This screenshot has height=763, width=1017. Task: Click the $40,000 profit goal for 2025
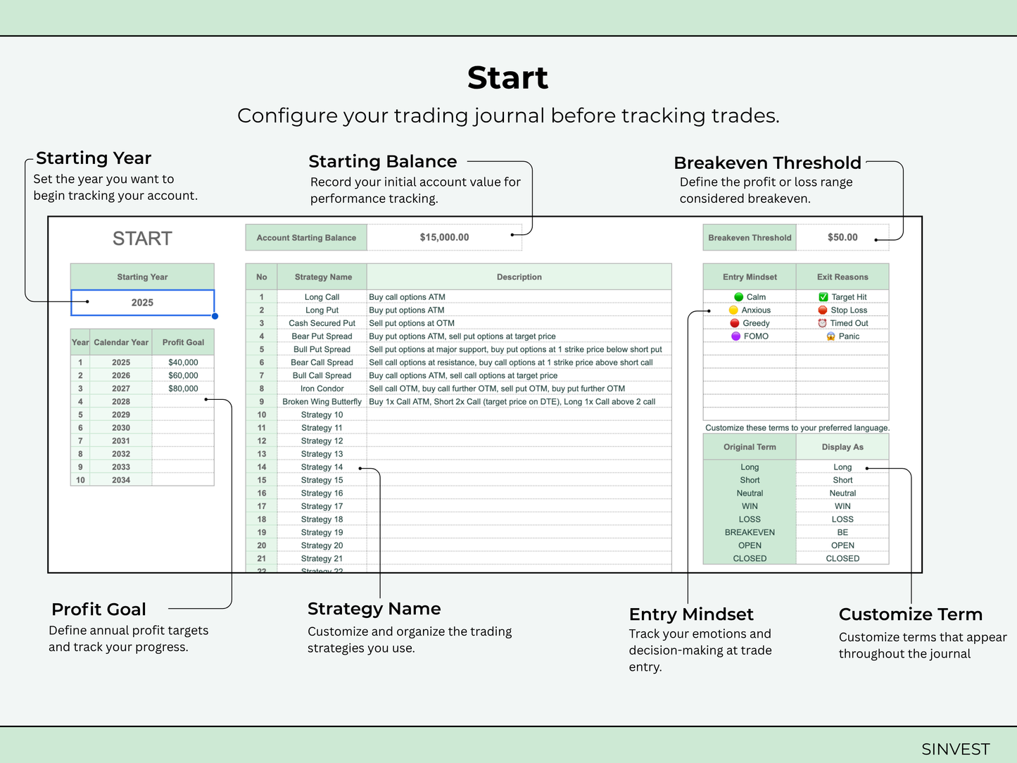point(183,362)
